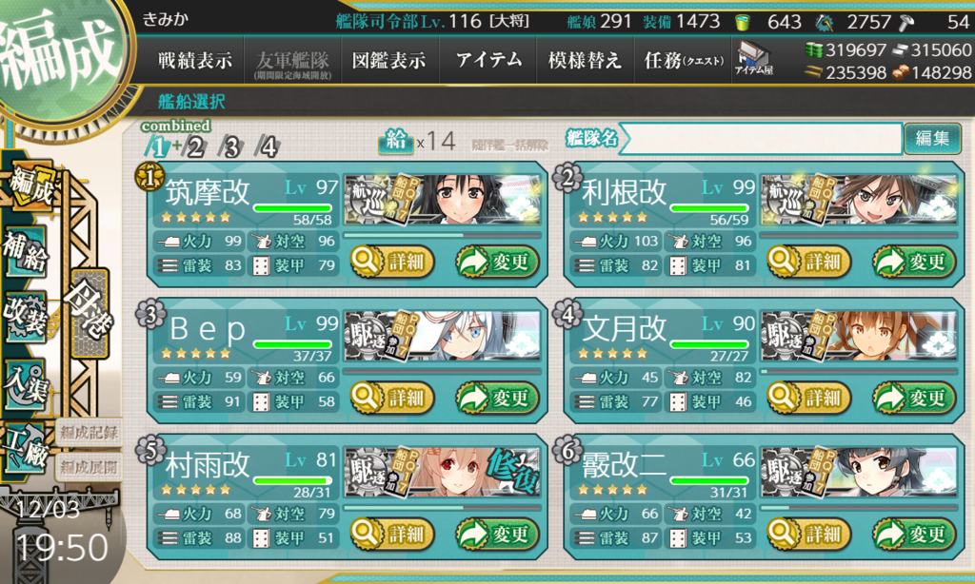
Task: Switch to fleet number 3 tab
Action: click(230, 147)
